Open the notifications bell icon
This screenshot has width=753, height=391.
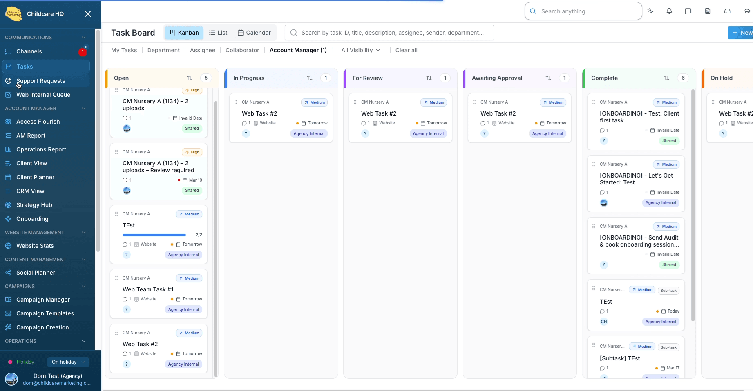pos(669,11)
